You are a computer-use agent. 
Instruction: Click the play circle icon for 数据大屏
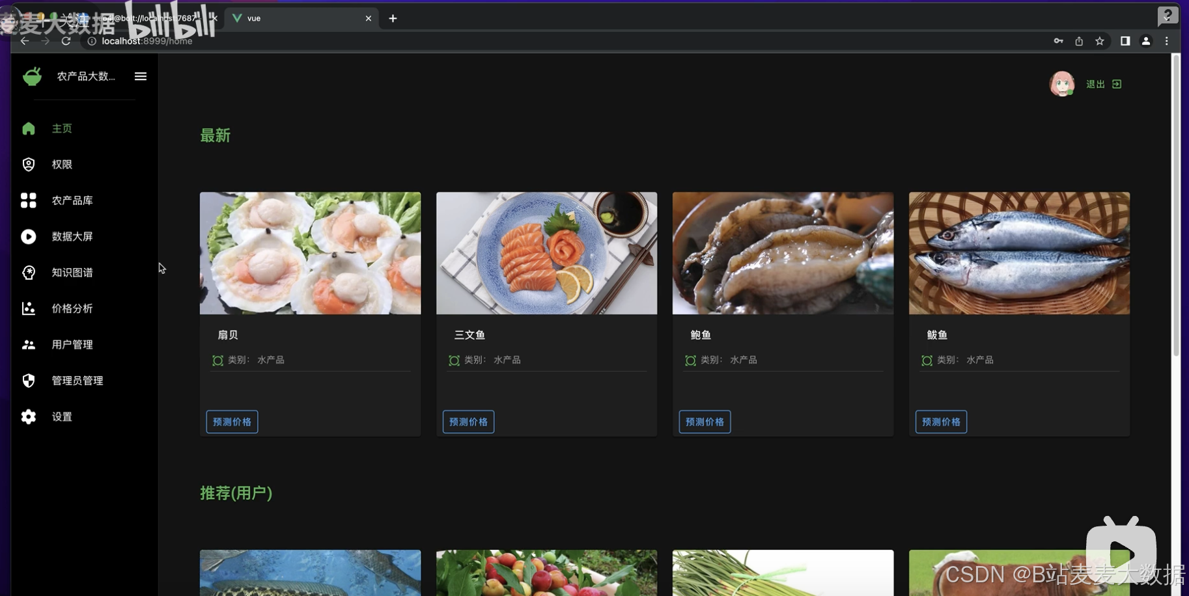point(28,236)
